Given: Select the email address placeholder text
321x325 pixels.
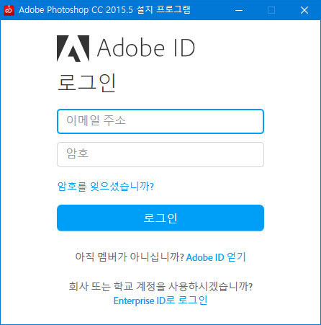Looking at the screenshot, I should (96, 120).
